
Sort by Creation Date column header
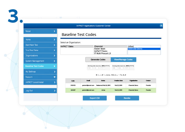point(118,81)
